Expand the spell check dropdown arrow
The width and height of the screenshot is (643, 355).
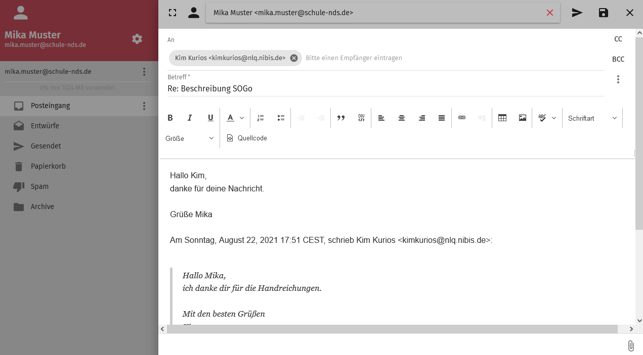coord(554,118)
